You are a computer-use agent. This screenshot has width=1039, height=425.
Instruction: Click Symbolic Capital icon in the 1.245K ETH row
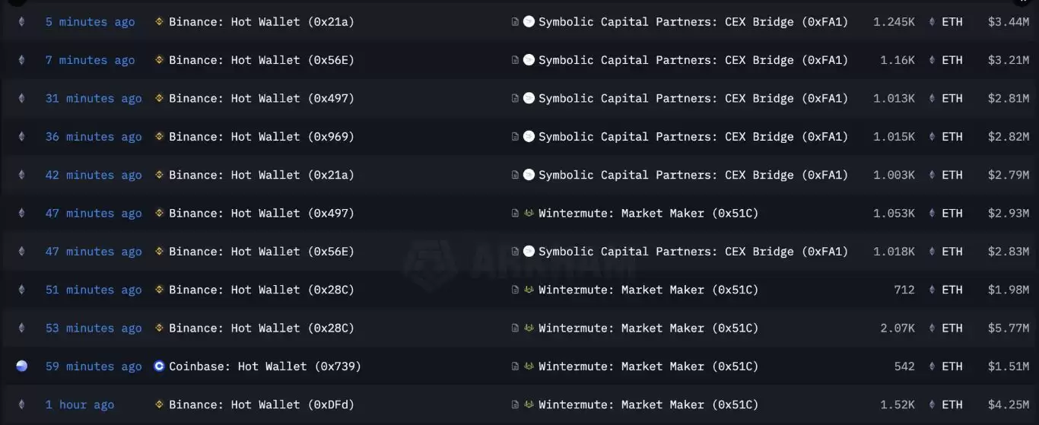coord(529,22)
